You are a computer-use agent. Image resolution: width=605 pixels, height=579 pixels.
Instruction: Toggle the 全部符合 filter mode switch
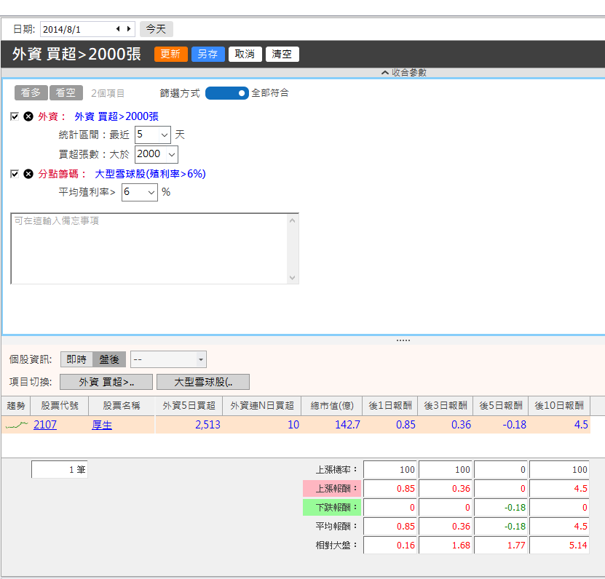pyautogui.click(x=226, y=93)
